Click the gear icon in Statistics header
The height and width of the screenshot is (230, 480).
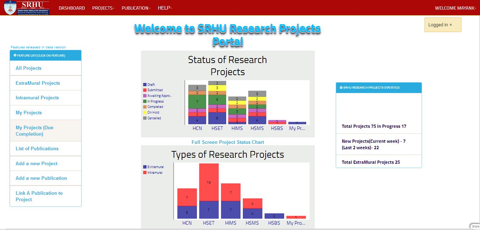pyautogui.click(x=341, y=88)
